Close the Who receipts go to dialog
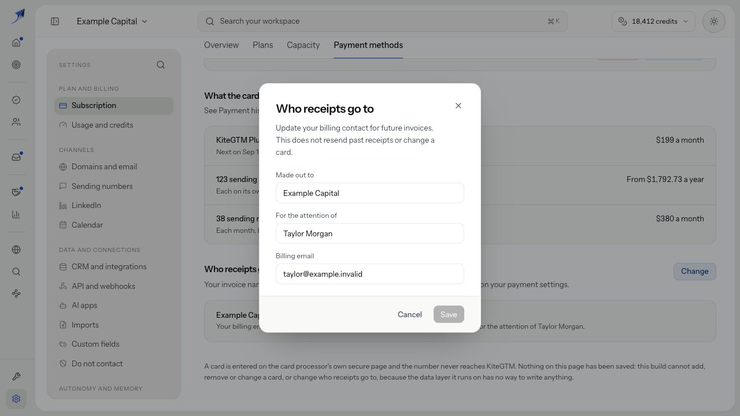740x416 pixels. (458, 106)
